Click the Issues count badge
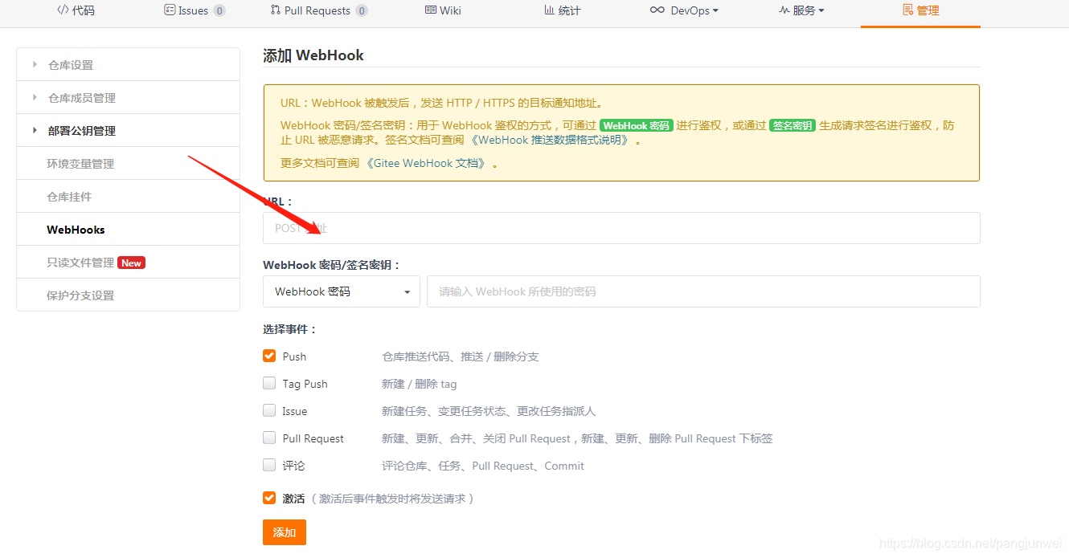Image resolution: width=1069 pixels, height=558 pixels. (219, 10)
